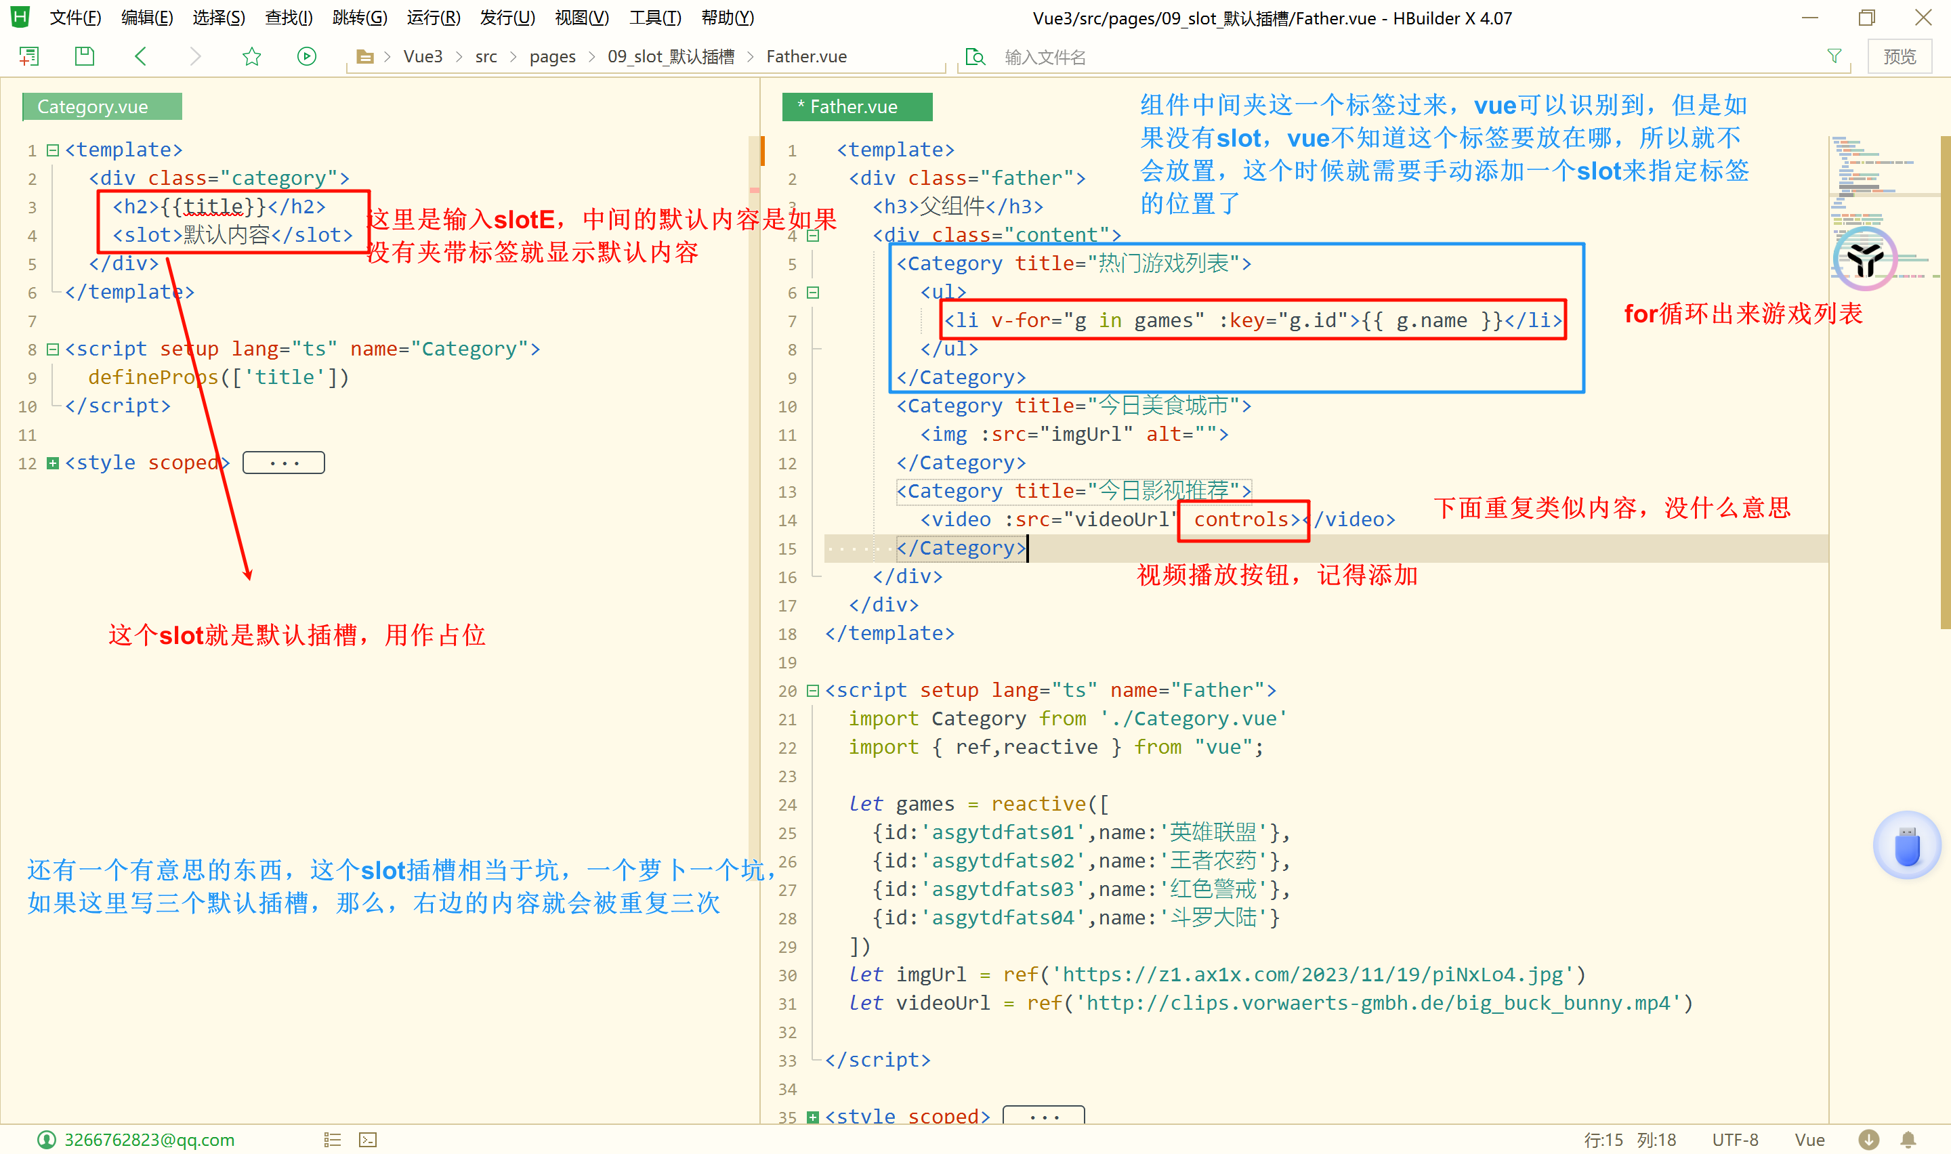Open the terminal icon in status bar
Image resolution: width=1951 pixels, height=1154 pixels.
[x=368, y=1140]
